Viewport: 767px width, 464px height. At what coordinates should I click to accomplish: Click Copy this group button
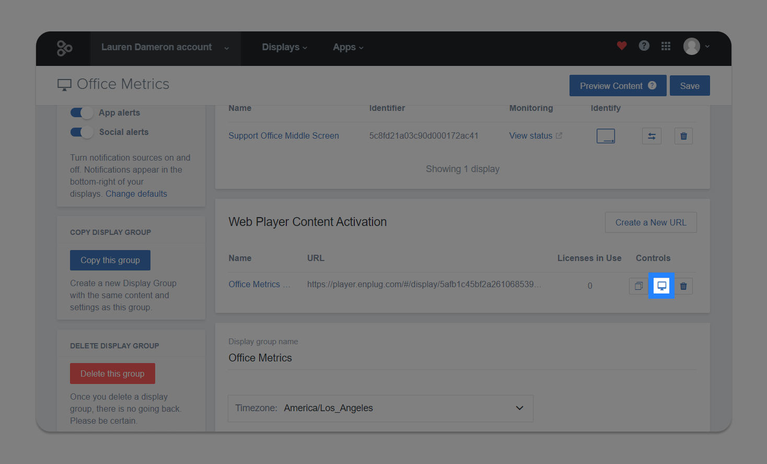coord(110,260)
